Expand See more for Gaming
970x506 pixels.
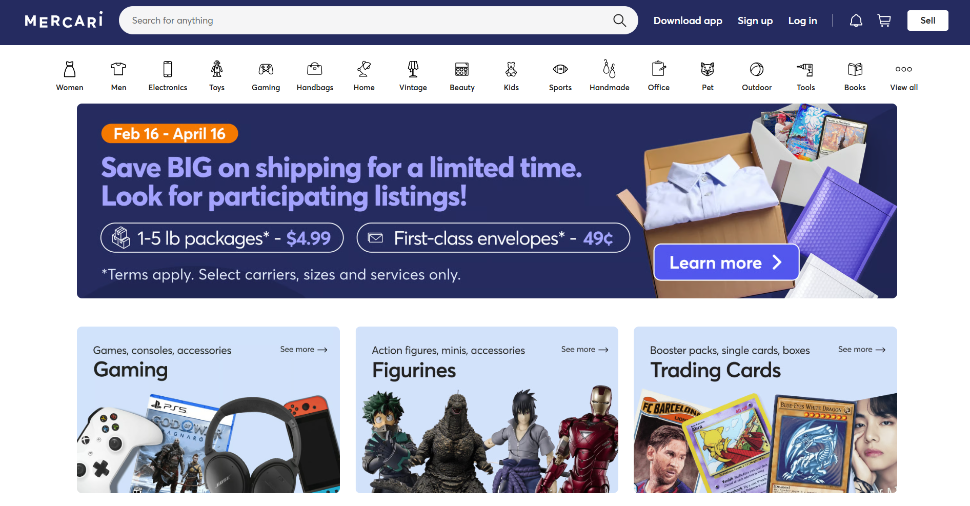click(304, 349)
